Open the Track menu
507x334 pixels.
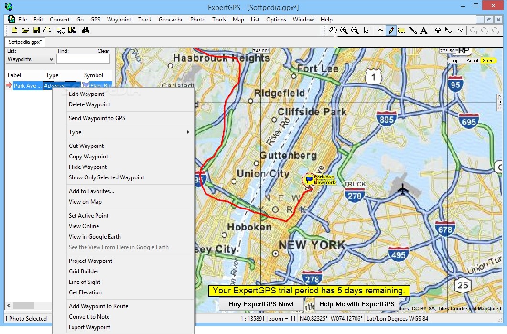(x=145, y=20)
